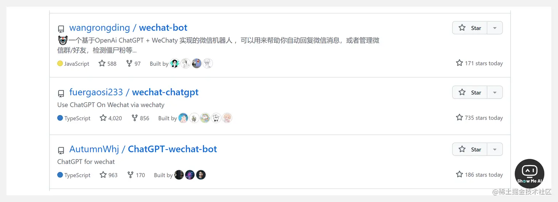Click first contributor avatar of wechat-chatgpt
This screenshot has width=558, height=202.
tap(183, 118)
